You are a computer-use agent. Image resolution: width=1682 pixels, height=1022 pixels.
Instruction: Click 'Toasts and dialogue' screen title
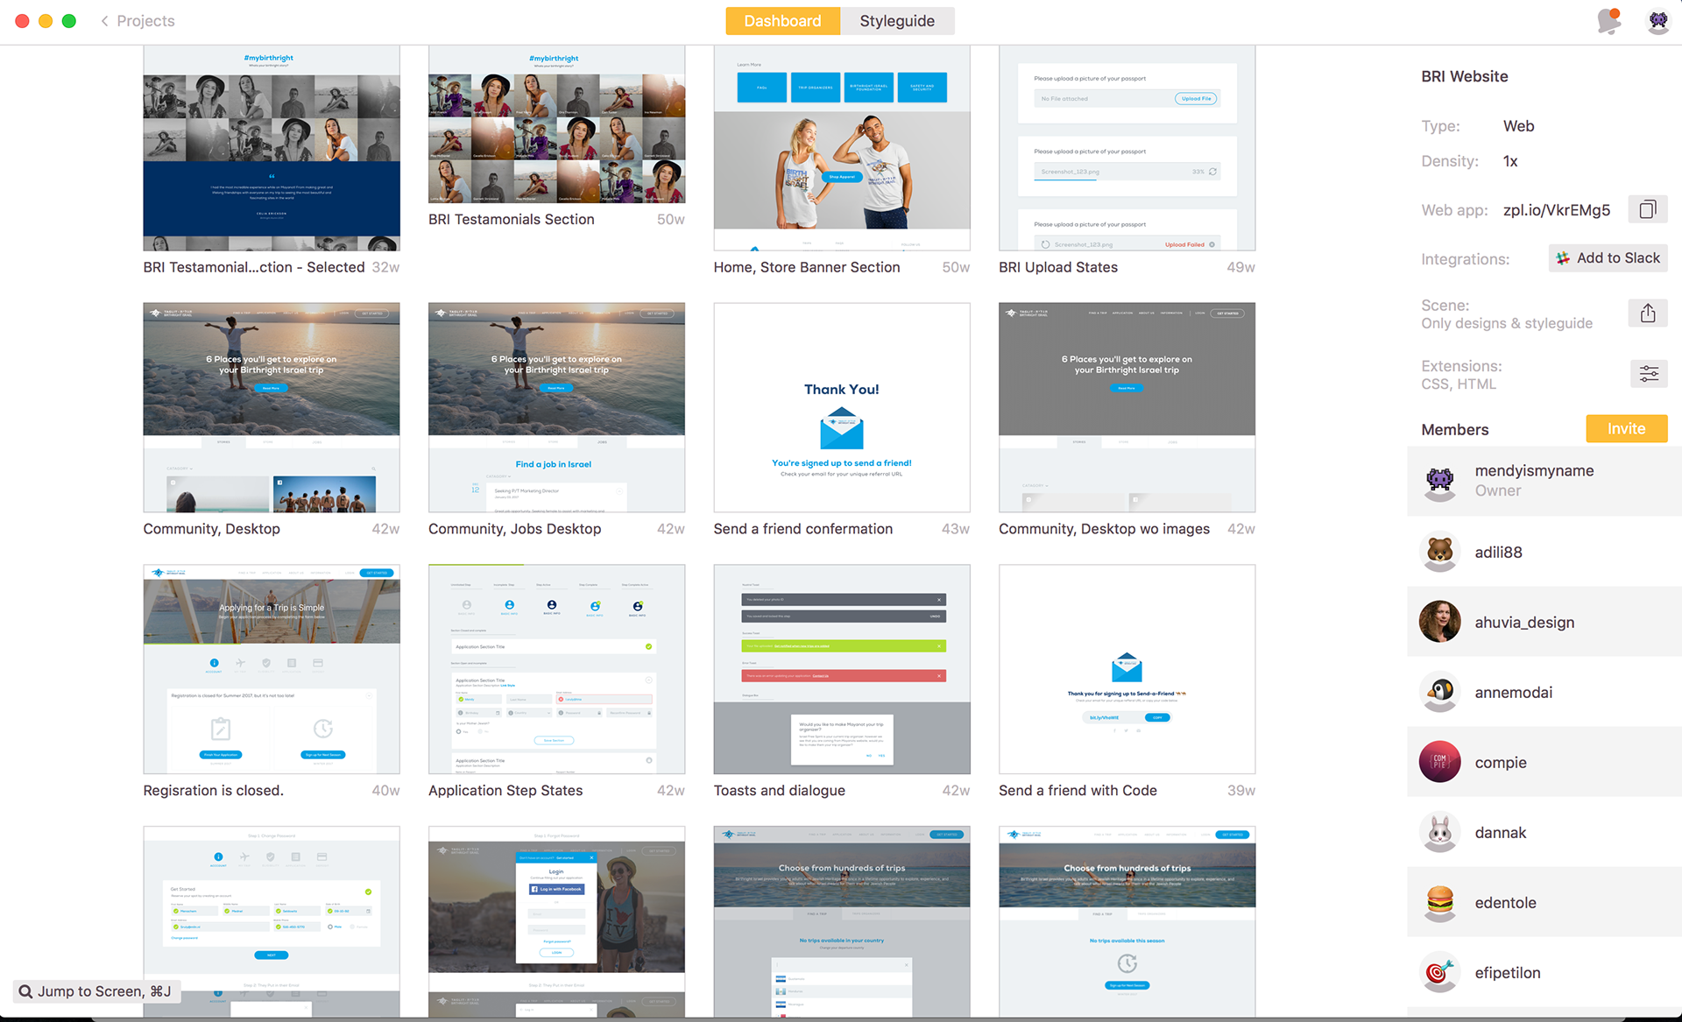click(779, 791)
